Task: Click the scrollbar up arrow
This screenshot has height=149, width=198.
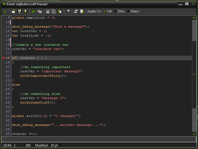Action: tap(194, 18)
